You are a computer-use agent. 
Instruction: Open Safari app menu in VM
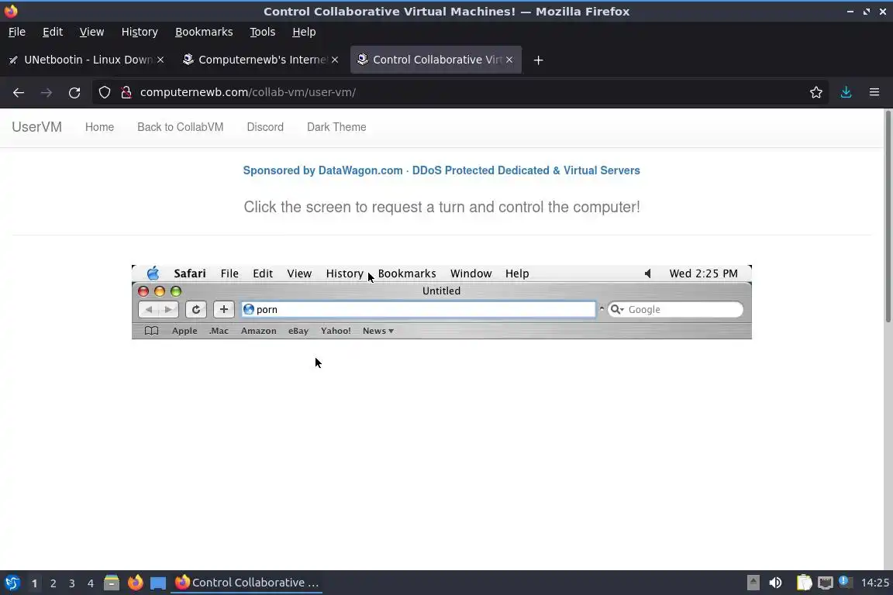(190, 273)
